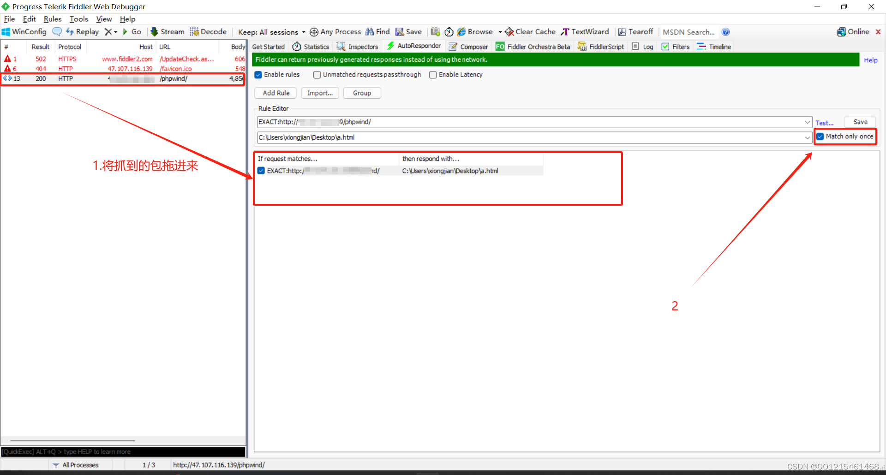Click the WinConfig toolbar icon

(x=24, y=32)
